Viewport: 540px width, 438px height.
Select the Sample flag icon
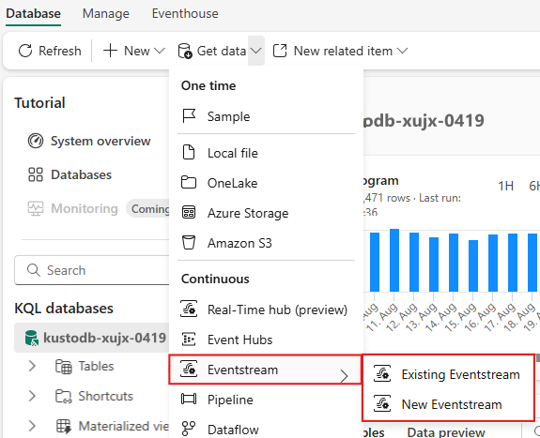(x=189, y=116)
